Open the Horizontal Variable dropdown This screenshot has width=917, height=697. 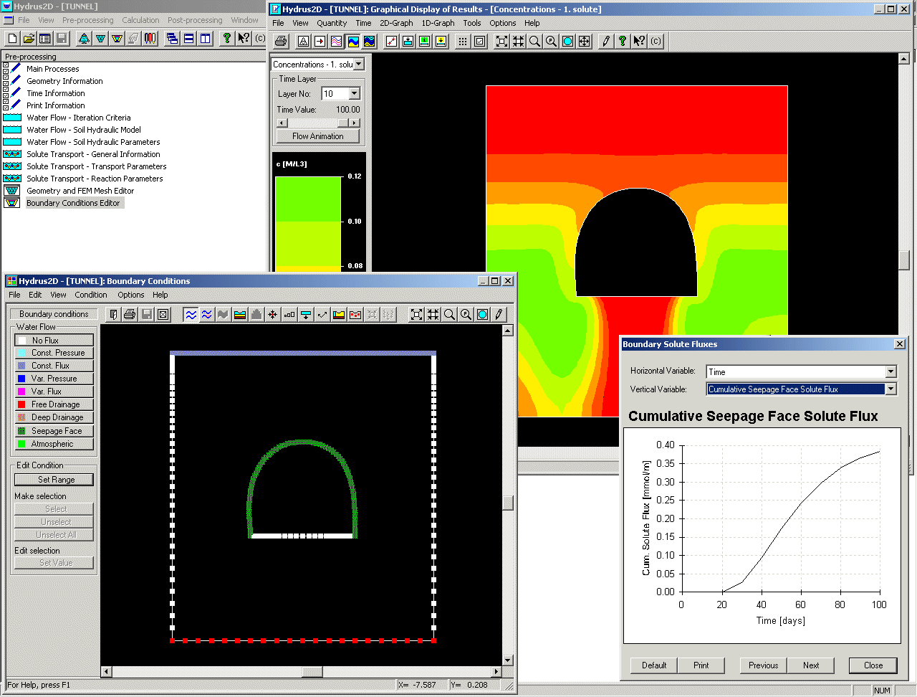[x=890, y=371]
